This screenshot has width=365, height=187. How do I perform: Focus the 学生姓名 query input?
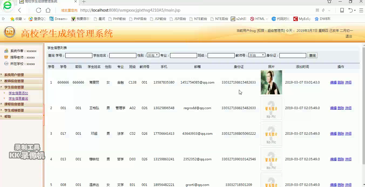coord(123,56)
